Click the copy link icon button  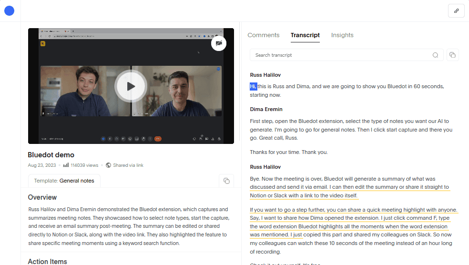tap(456, 11)
